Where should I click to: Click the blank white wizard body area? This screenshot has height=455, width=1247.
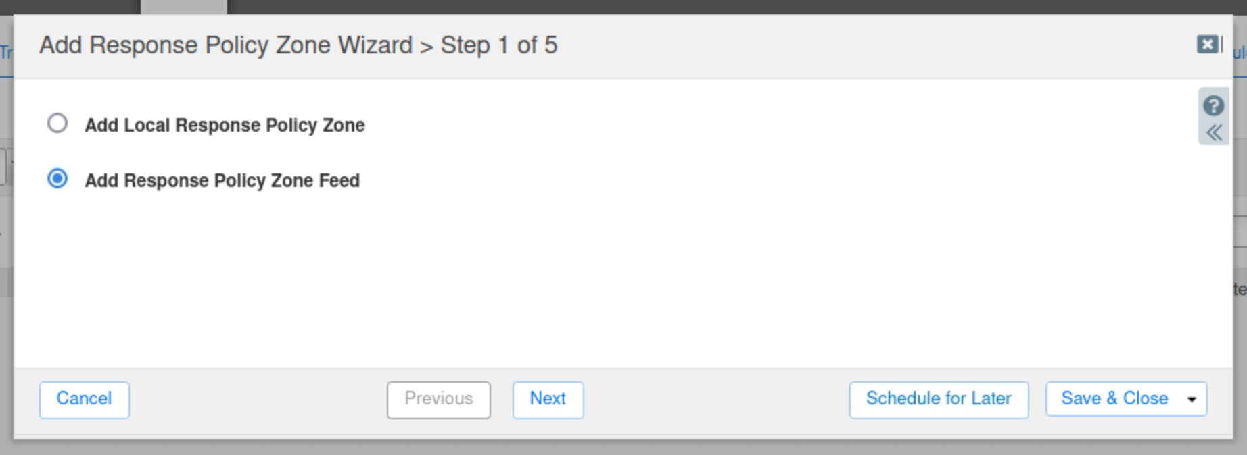(609, 284)
